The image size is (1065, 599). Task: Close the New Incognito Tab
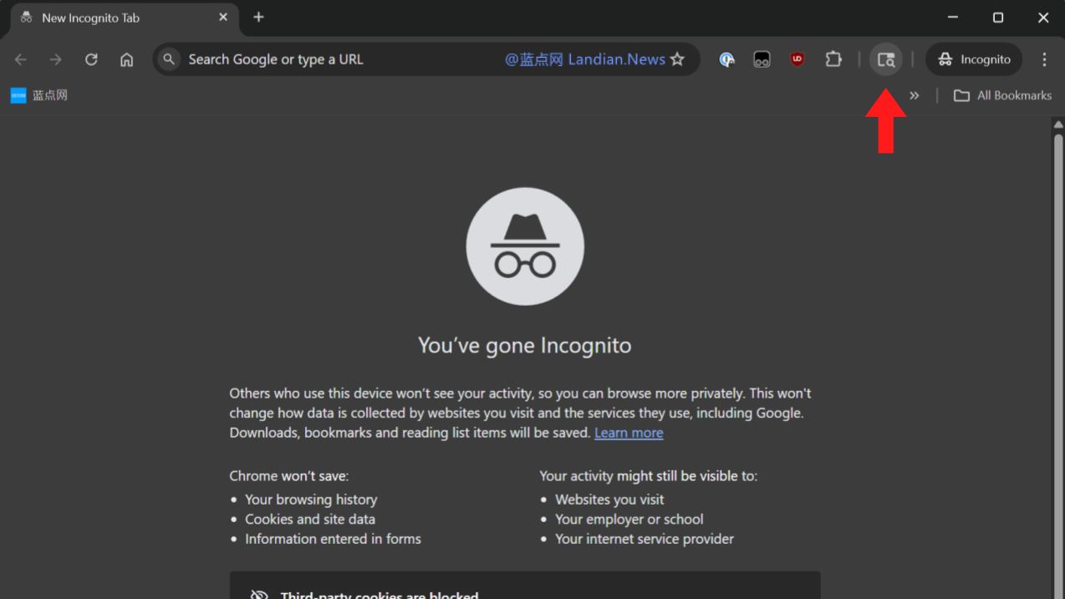[x=223, y=18]
